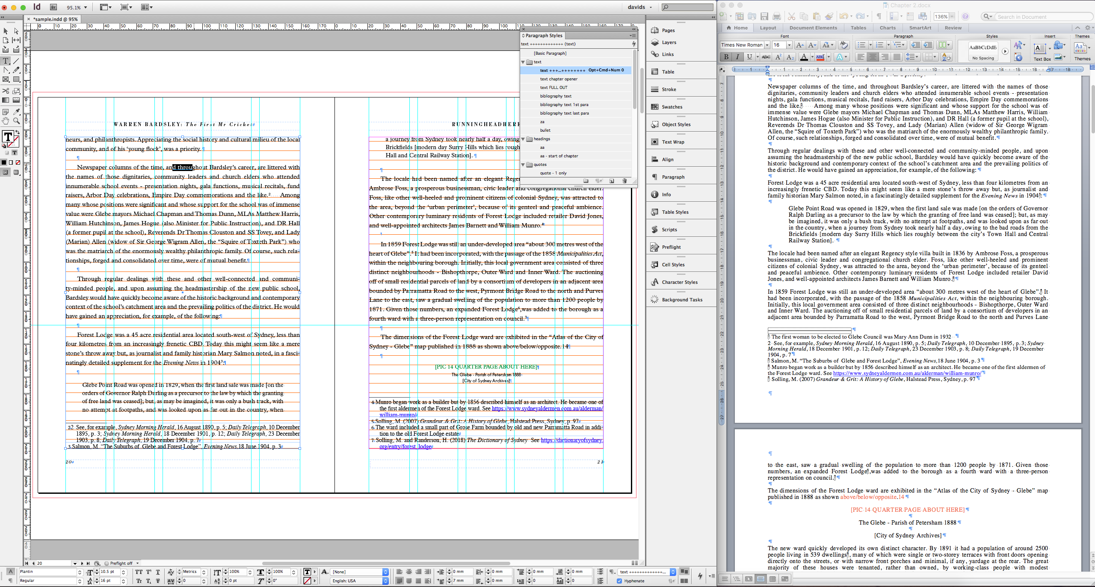Open the Review ribbon tab
The image size is (1095, 587).
(x=953, y=28)
